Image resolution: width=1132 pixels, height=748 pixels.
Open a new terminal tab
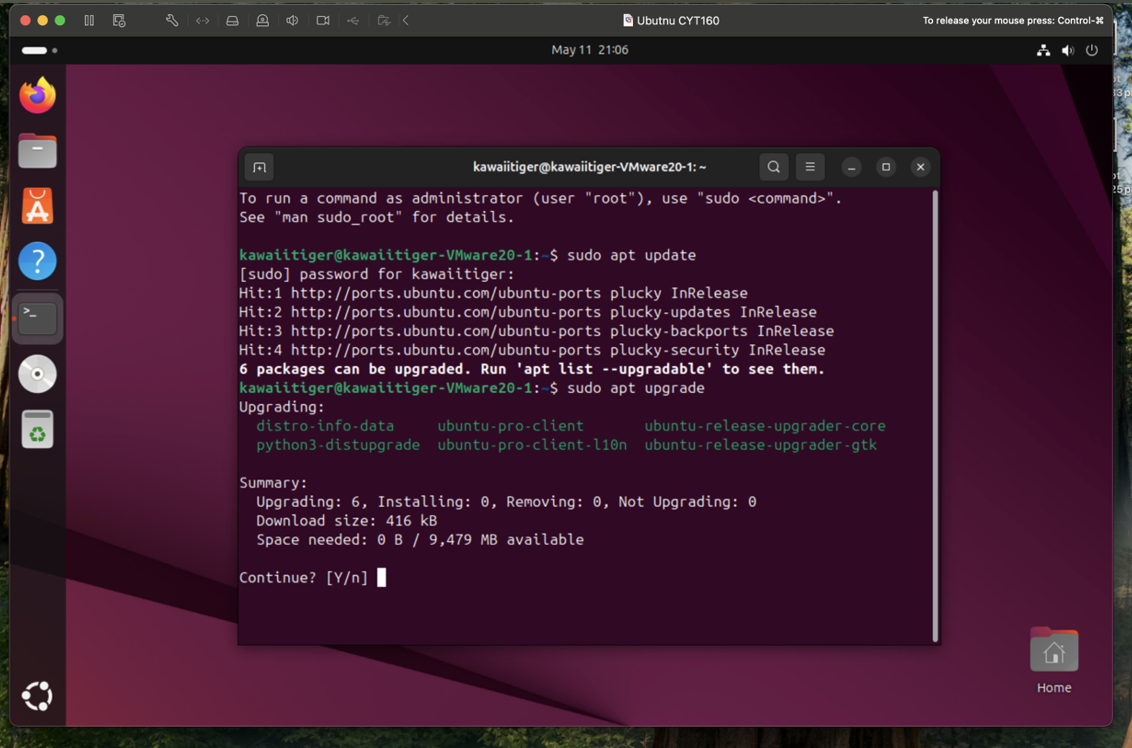point(259,167)
